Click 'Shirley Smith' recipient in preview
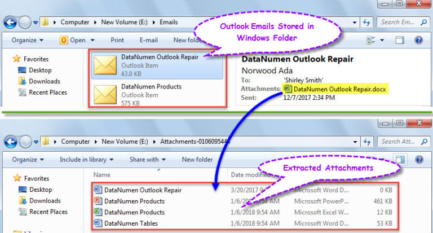 (303, 80)
